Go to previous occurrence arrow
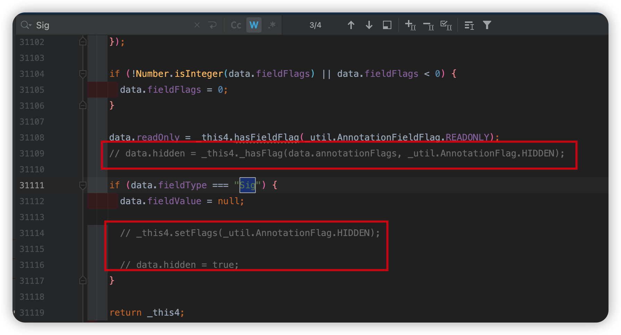The height and width of the screenshot is (335, 621). [x=351, y=25]
